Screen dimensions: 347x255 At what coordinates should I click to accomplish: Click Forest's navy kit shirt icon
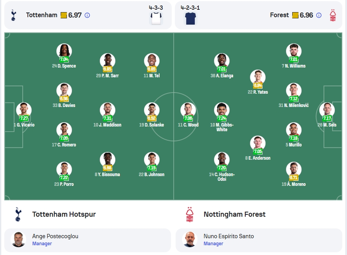point(190,18)
